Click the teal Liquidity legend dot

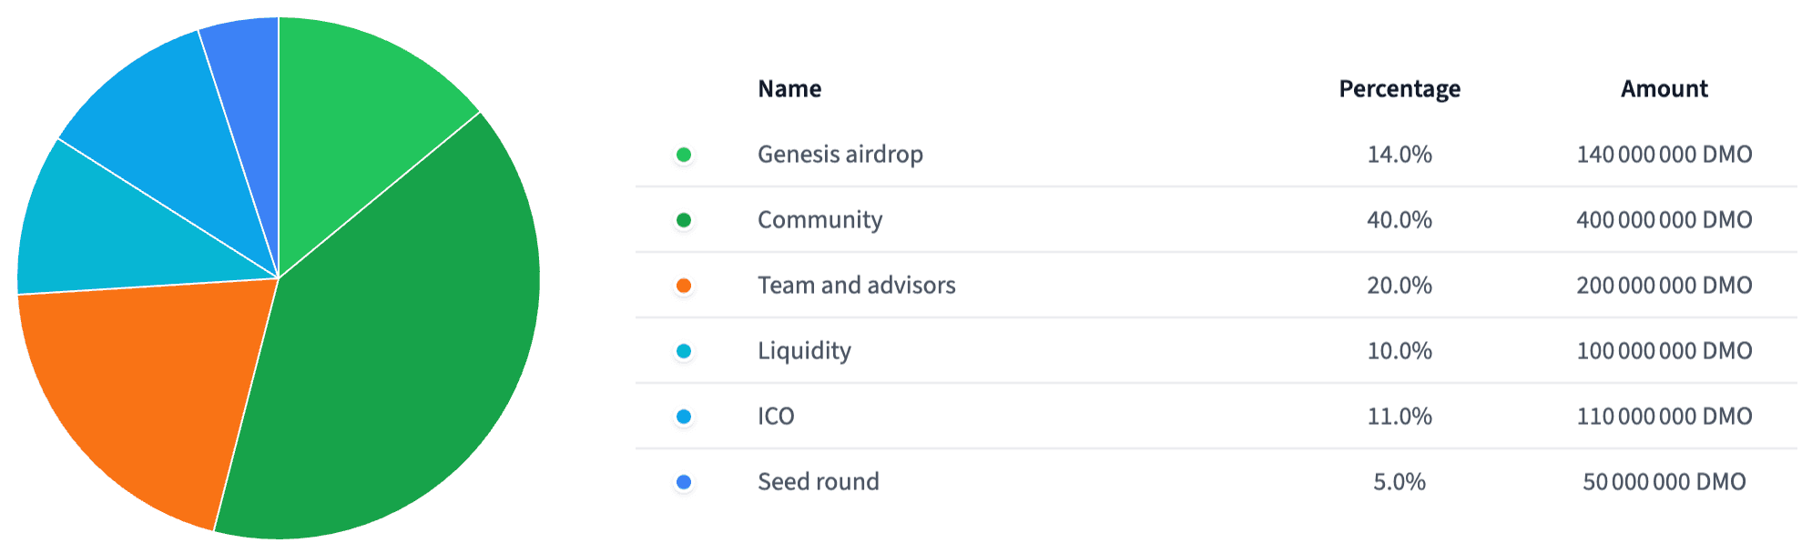[x=684, y=351]
